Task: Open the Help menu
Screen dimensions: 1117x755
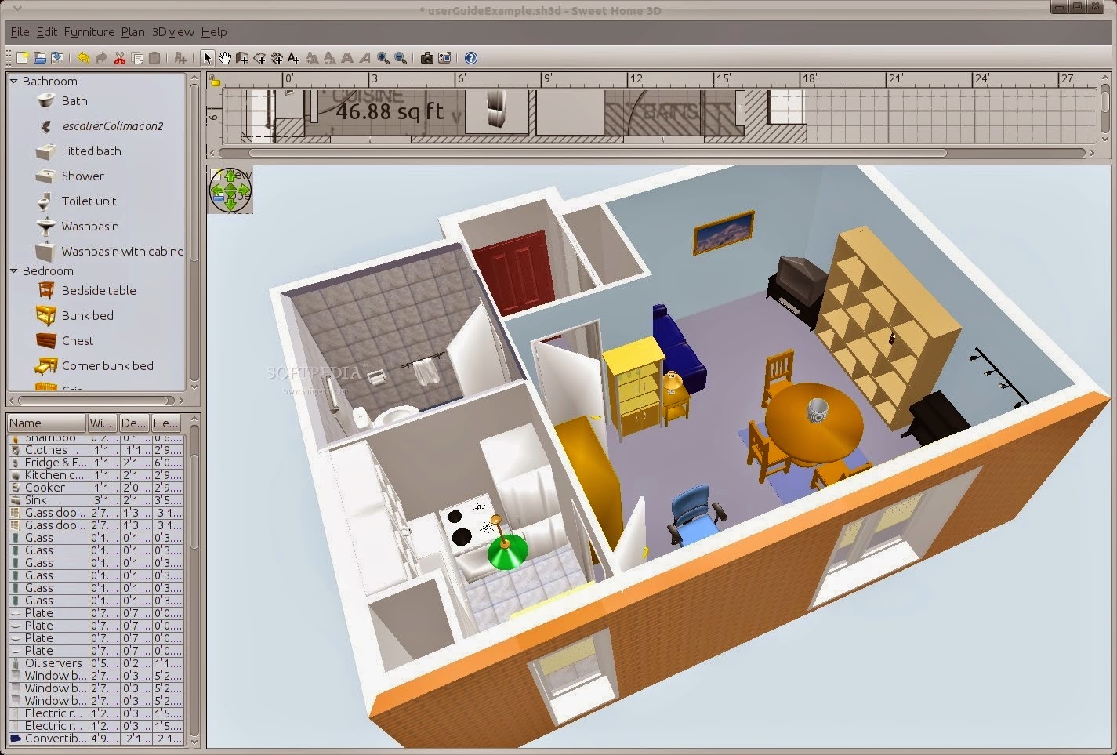Action: coord(214,32)
